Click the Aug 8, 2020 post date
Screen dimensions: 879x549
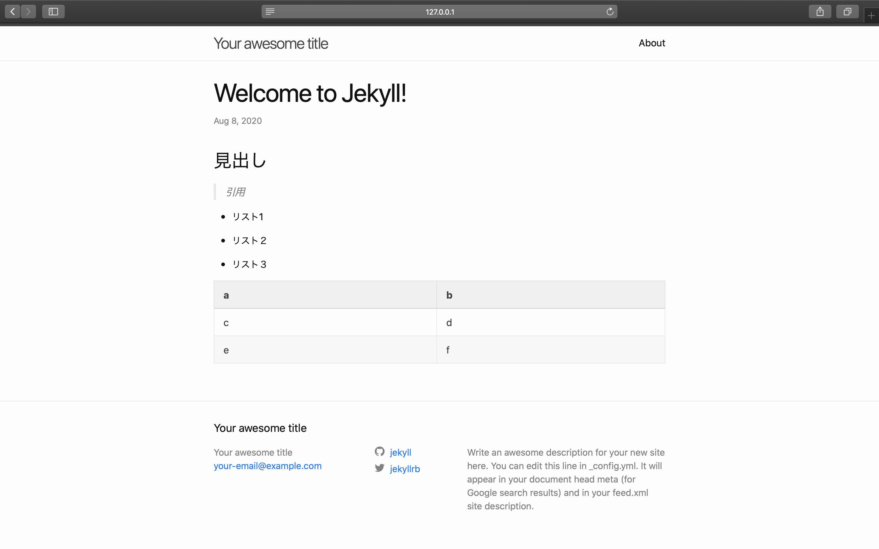click(x=237, y=121)
